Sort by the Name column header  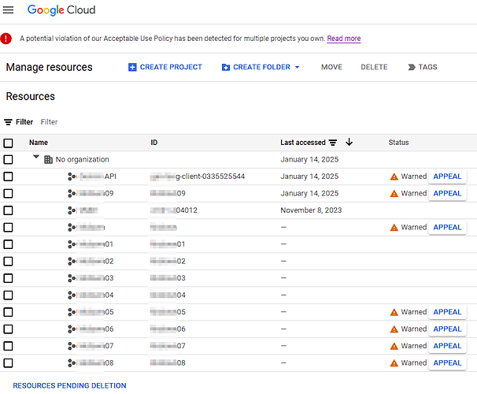(39, 143)
